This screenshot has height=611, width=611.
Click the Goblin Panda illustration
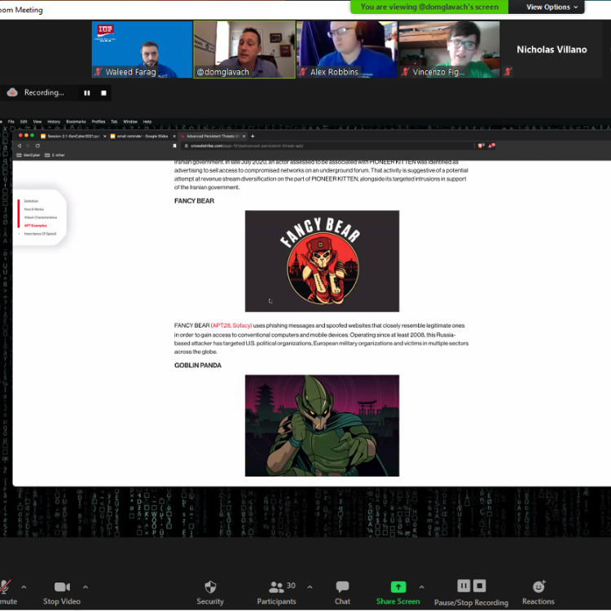[x=322, y=425]
